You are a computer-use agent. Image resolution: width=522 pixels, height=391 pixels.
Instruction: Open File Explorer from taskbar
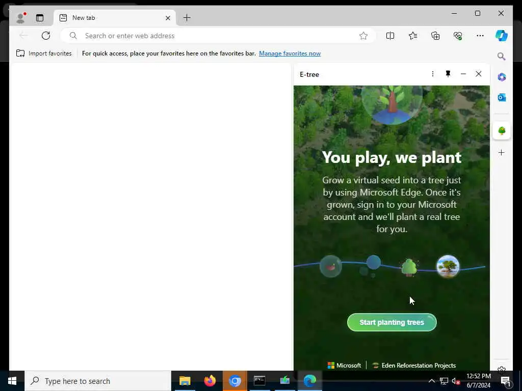185,381
